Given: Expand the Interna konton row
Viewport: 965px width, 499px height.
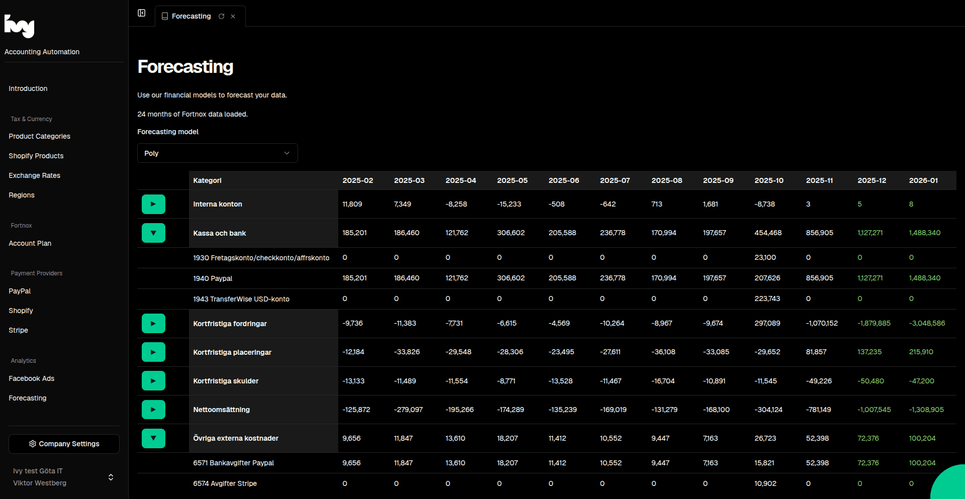Looking at the screenshot, I should pyautogui.click(x=153, y=204).
